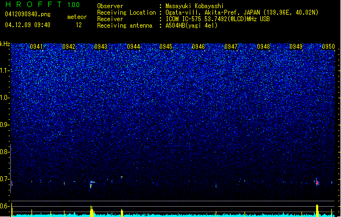Click the Receiver label
341x217 pixels.
(110, 19)
